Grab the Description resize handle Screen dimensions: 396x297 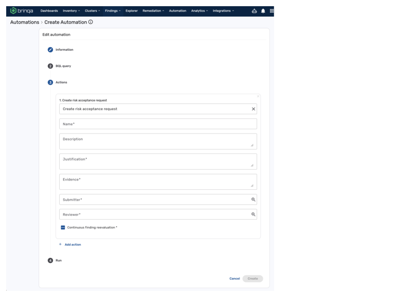tap(252, 145)
